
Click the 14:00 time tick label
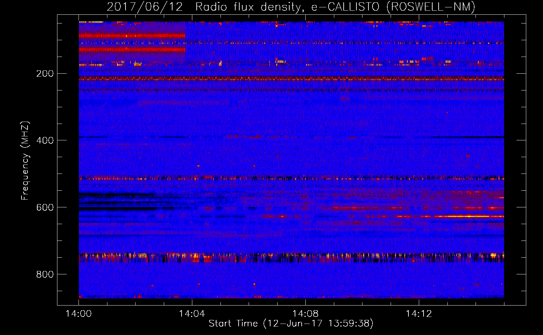point(79,314)
